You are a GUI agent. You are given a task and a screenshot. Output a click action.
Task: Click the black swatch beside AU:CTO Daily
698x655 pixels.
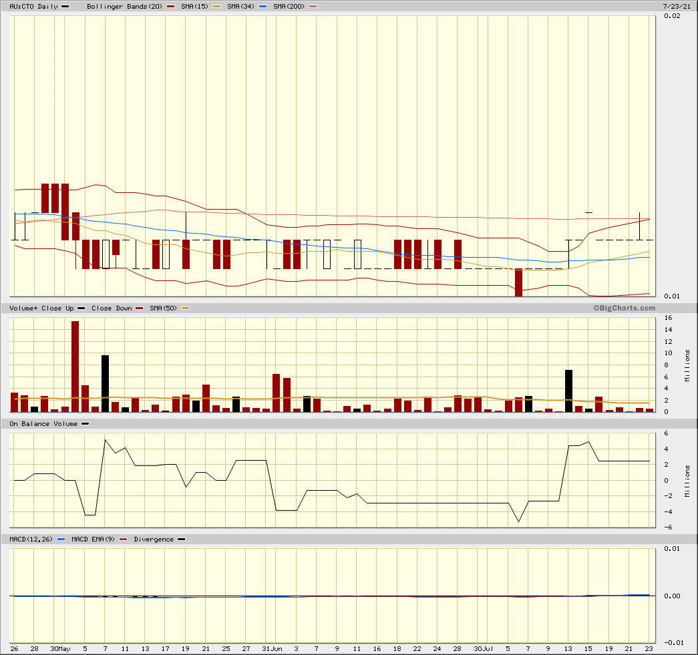click(65, 7)
